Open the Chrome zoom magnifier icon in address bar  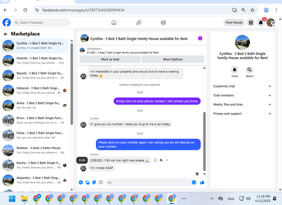pos(243,10)
